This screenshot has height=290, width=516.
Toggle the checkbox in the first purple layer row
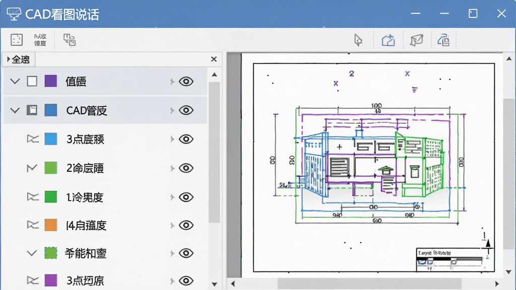click(32, 81)
